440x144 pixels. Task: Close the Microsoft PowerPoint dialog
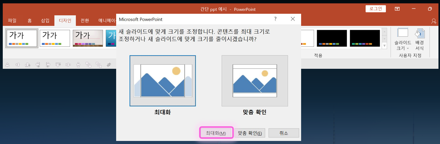(x=293, y=19)
